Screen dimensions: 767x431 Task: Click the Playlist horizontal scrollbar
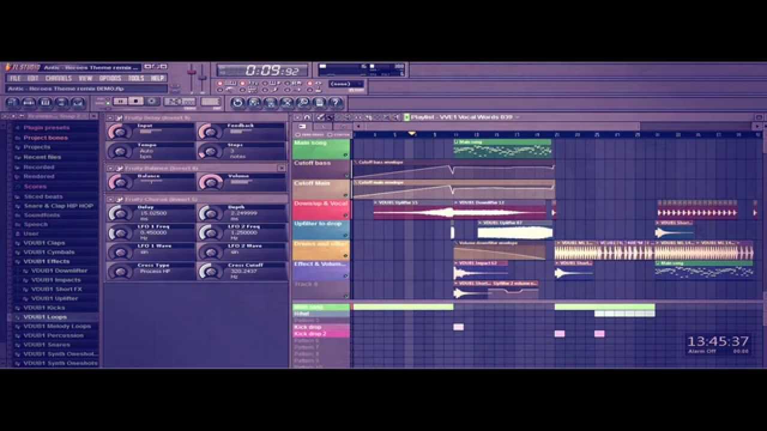502,126
